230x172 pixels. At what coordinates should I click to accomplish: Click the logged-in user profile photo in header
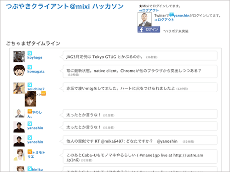tap(144, 19)
